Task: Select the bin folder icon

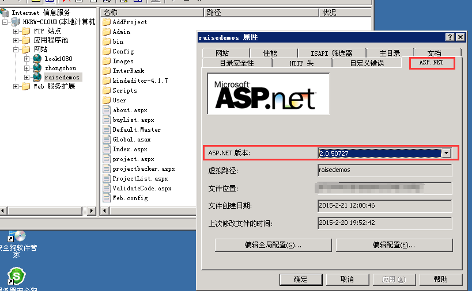Action: 107,41
